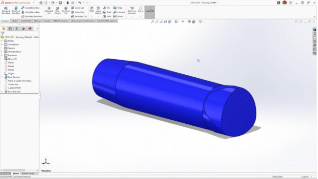Open DimXpertManager tab
The width and height of the screenshot is (318, 179).
point(23,29)
